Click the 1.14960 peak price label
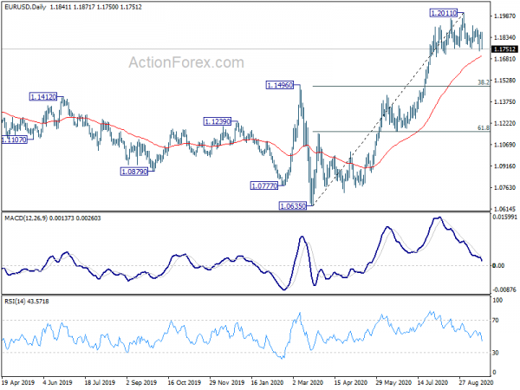 point(280,85)
